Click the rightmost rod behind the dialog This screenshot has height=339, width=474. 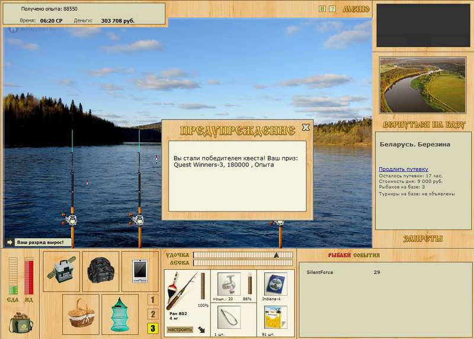[x=279, y=234]
